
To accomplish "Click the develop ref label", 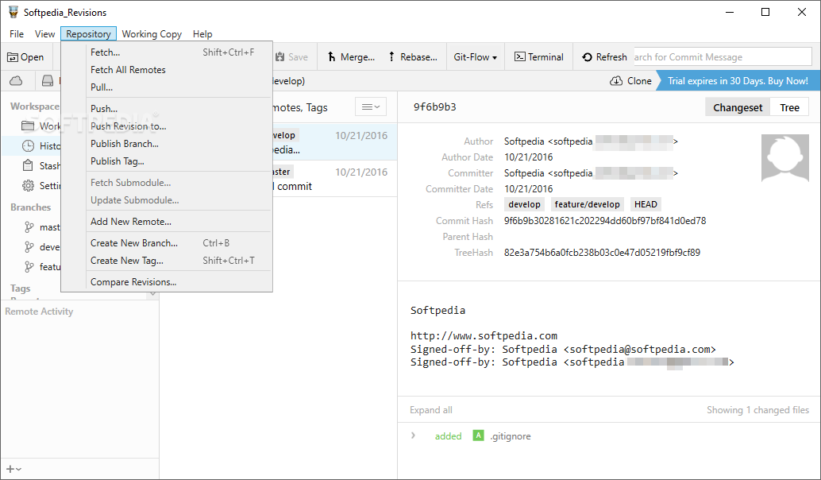I will (524, 204).
